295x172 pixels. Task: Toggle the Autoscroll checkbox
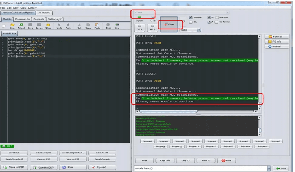pos(191,17)
